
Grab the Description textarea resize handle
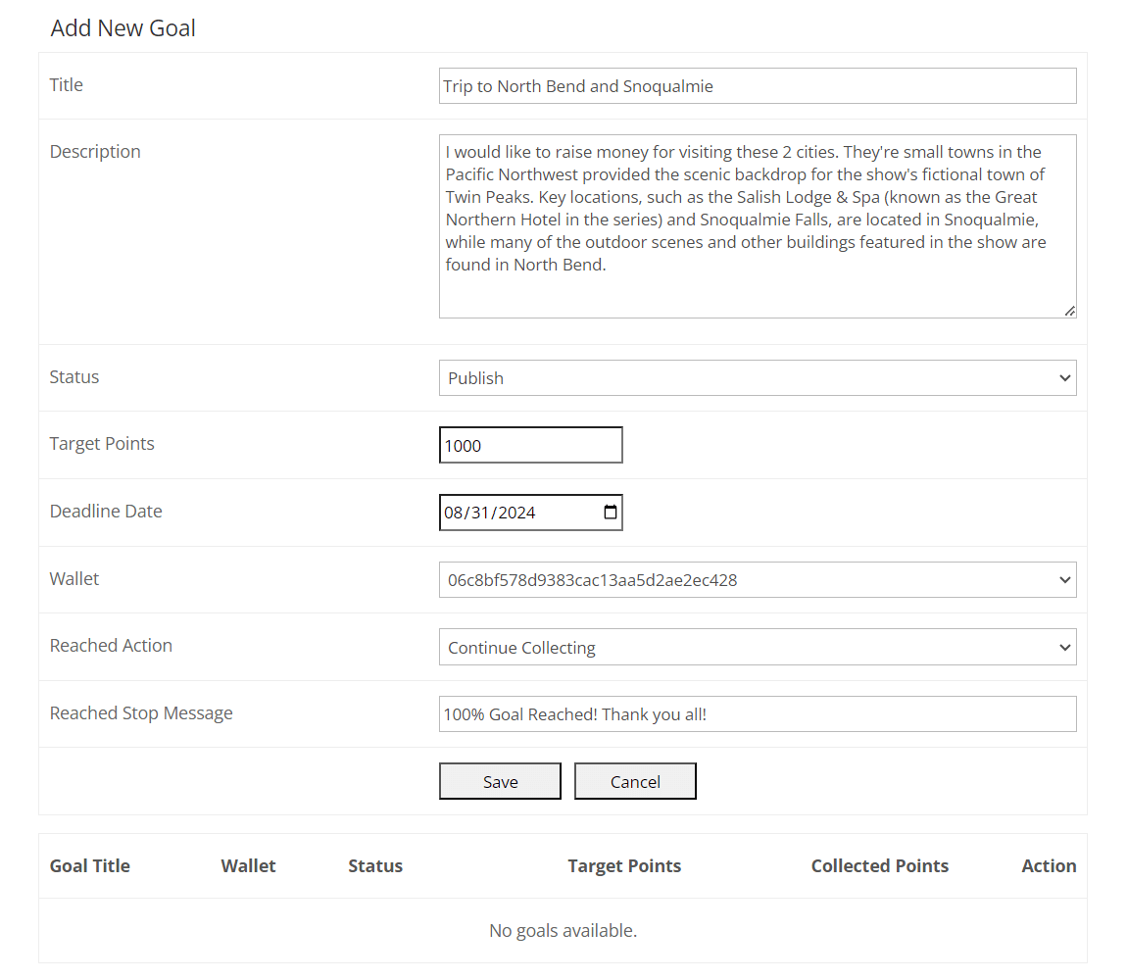pos(1069,311)
